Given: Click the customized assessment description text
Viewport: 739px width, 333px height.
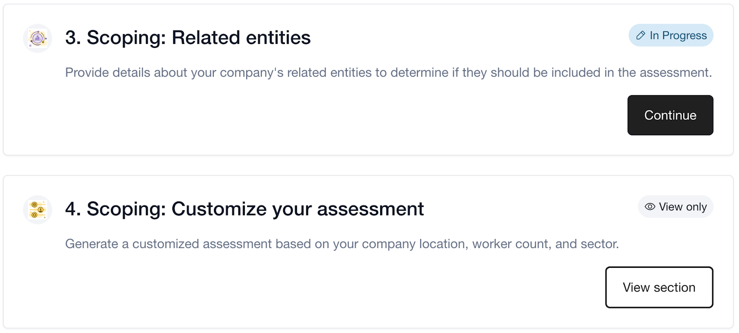Looking at the screenshot, I should click(x=342, y=244).
